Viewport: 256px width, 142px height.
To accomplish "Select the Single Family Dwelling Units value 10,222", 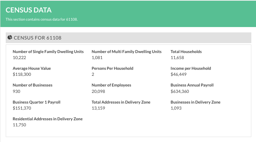I will click(19, 58).
